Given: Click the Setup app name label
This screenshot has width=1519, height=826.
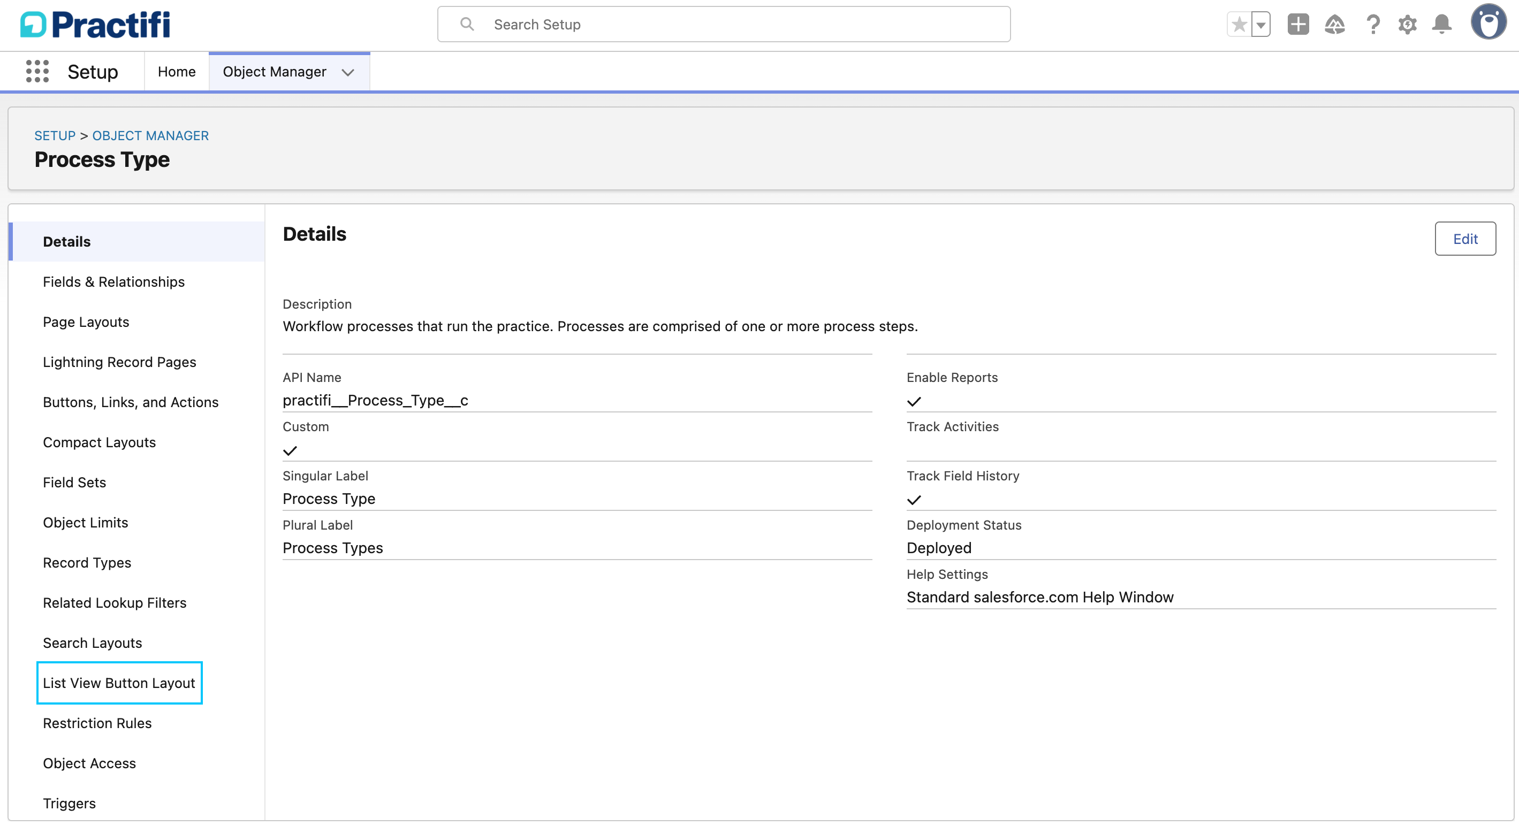Looking at the screenshot, I should point(93,71).
